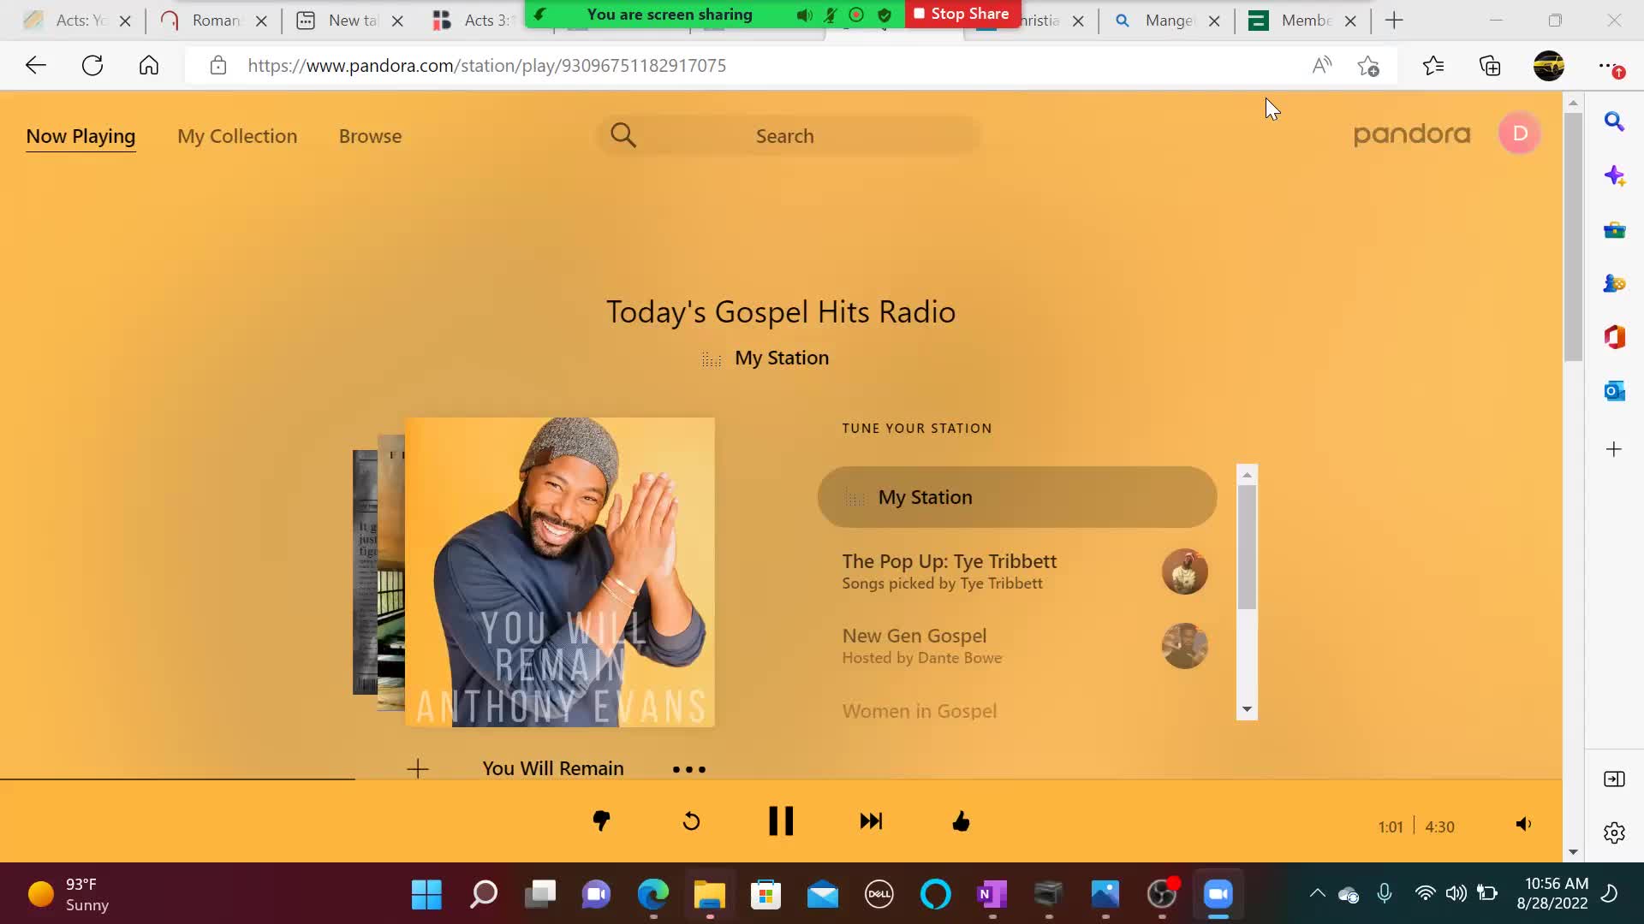Open Edge sidebar search

[x=1614, y=121]
